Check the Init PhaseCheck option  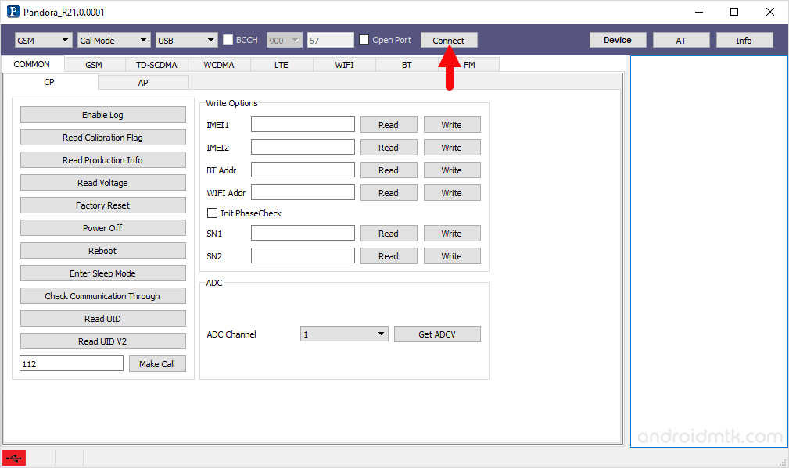point(212,213)
